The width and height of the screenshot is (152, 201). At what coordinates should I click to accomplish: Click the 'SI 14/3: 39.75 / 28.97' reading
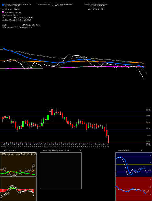23,18
